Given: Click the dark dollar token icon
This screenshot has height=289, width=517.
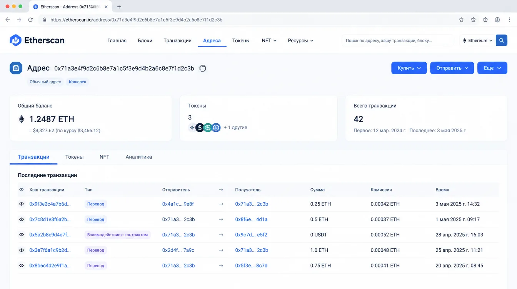Looking at the screenshot, I should (200, 128).
